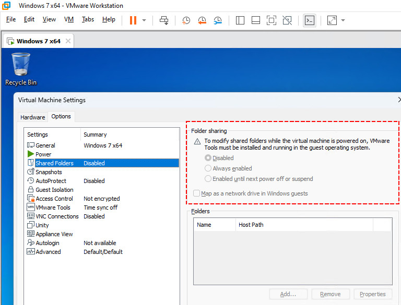The width and height of the screenshot is (401, 305).
Task: Select the Unity settings row
Action: point(102,225)
